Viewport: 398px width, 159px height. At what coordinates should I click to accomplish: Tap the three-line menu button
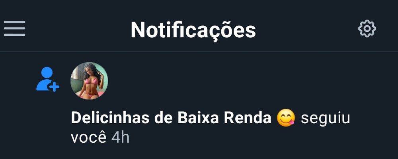[x=14, y=28]
